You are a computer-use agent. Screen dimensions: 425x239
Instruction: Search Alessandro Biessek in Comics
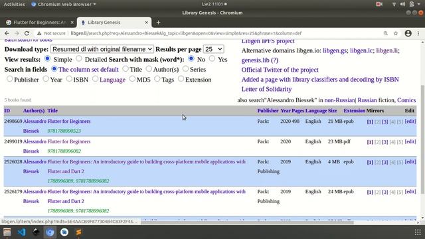pyautogui.click(x=406, y=100)
